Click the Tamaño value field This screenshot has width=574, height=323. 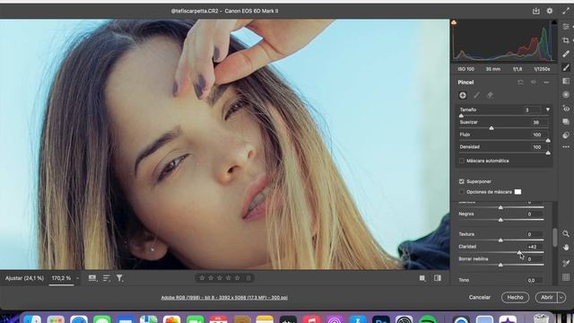pyautogui.click(x=532, y=109)
